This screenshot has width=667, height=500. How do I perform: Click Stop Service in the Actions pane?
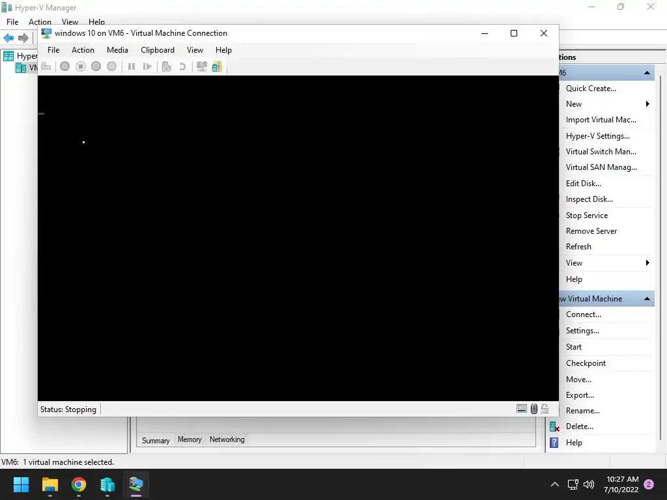[587, 215]
